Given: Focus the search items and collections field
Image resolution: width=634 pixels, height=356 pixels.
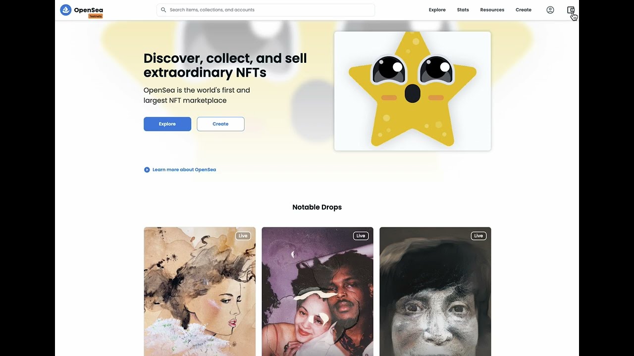Looking at the screenshot, I should point(265,10).
